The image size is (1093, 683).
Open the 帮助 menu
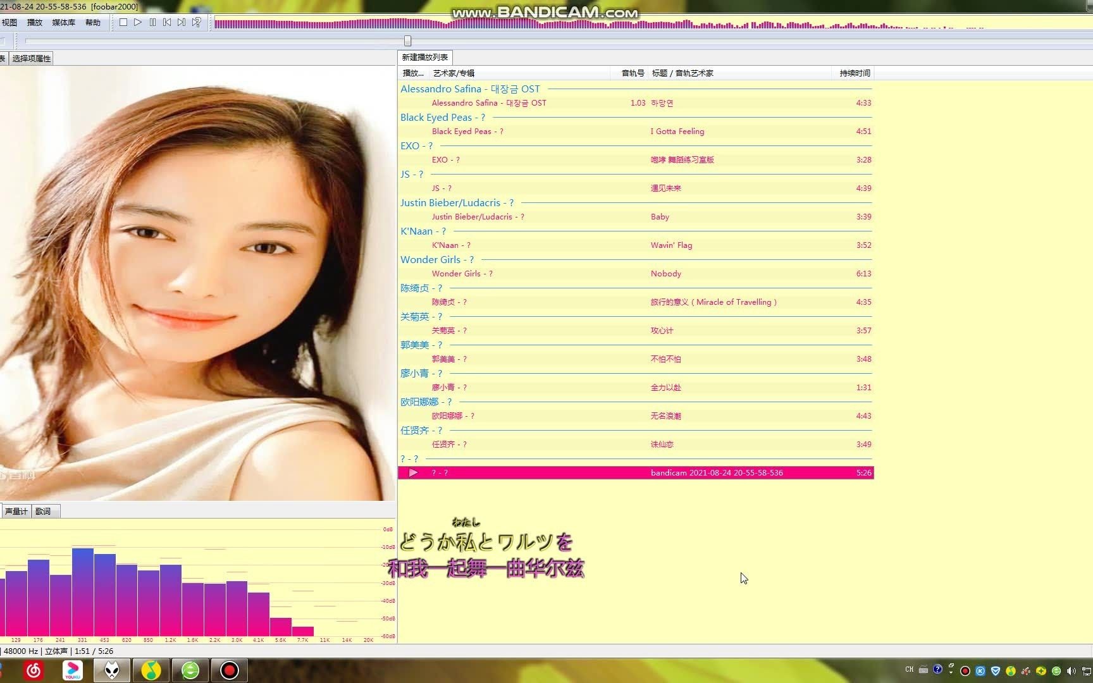click(x=93, y=22)
